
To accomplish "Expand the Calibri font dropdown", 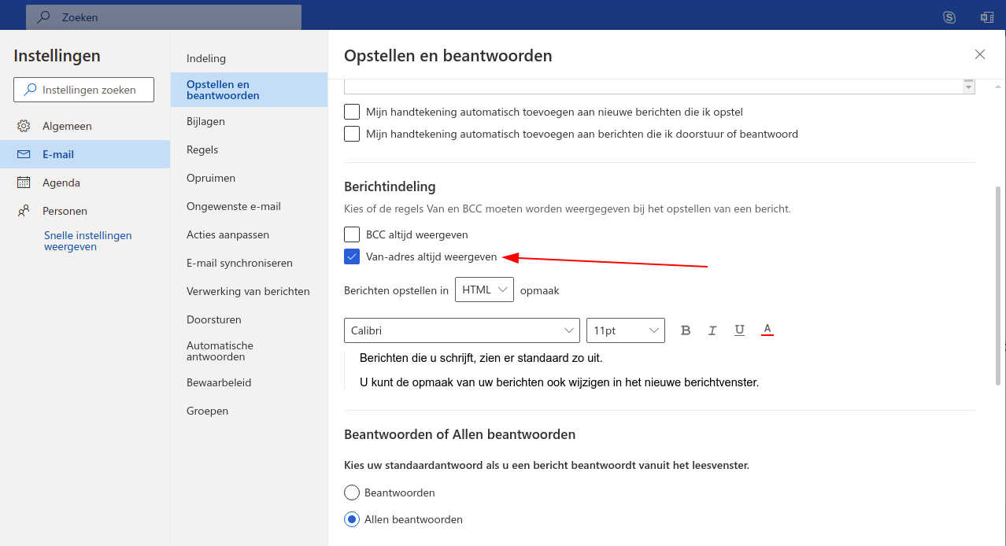I will pos(461,330).
